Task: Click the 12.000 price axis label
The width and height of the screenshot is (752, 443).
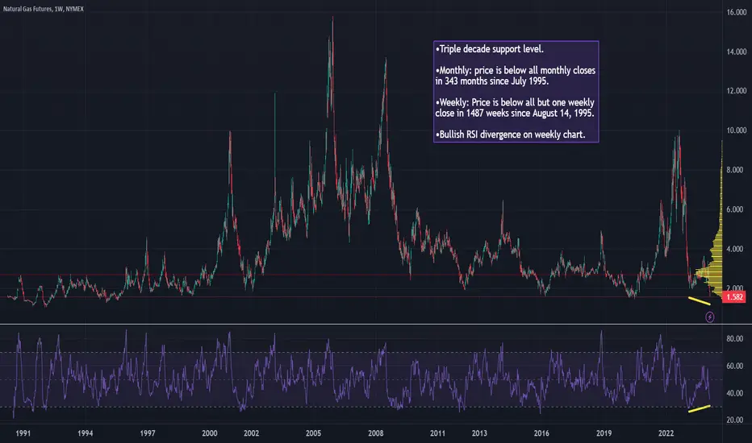Action: pyautogui.click(x=736, y=91)
